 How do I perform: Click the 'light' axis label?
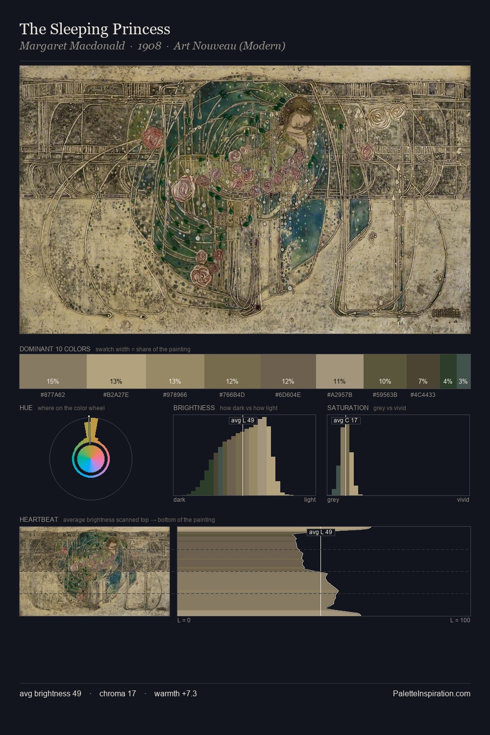(x=310, y=500)
